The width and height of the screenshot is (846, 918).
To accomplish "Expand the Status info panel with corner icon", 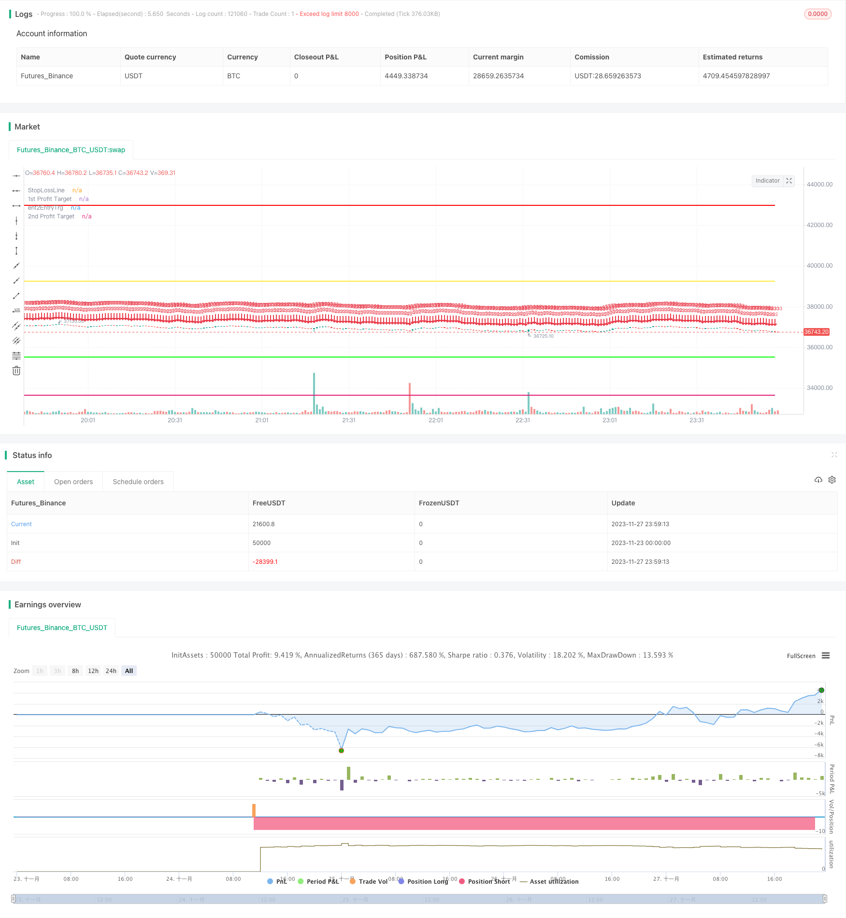I will tap(834, 455).
